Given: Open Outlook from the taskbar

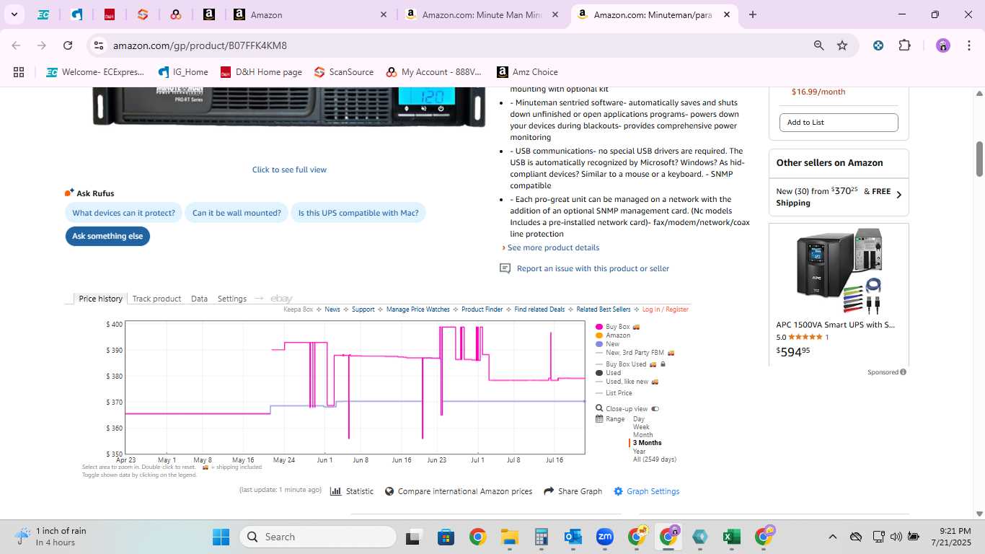Looking at the screenshot, I should point(573,537).
